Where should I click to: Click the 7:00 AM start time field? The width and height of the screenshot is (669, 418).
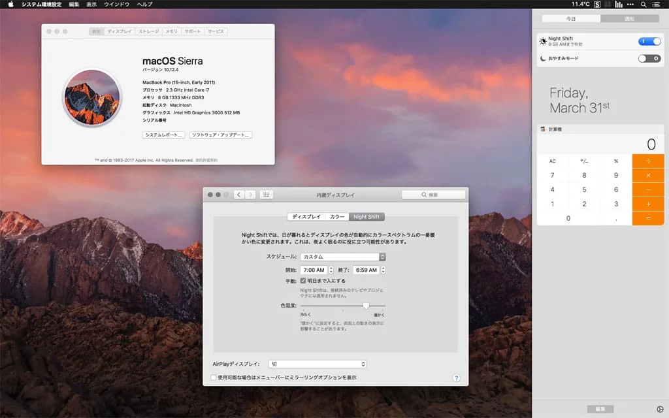pos(314,270)
